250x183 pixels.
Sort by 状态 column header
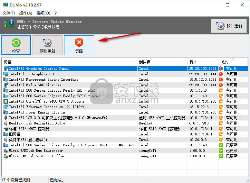click(x=233, y=62)
